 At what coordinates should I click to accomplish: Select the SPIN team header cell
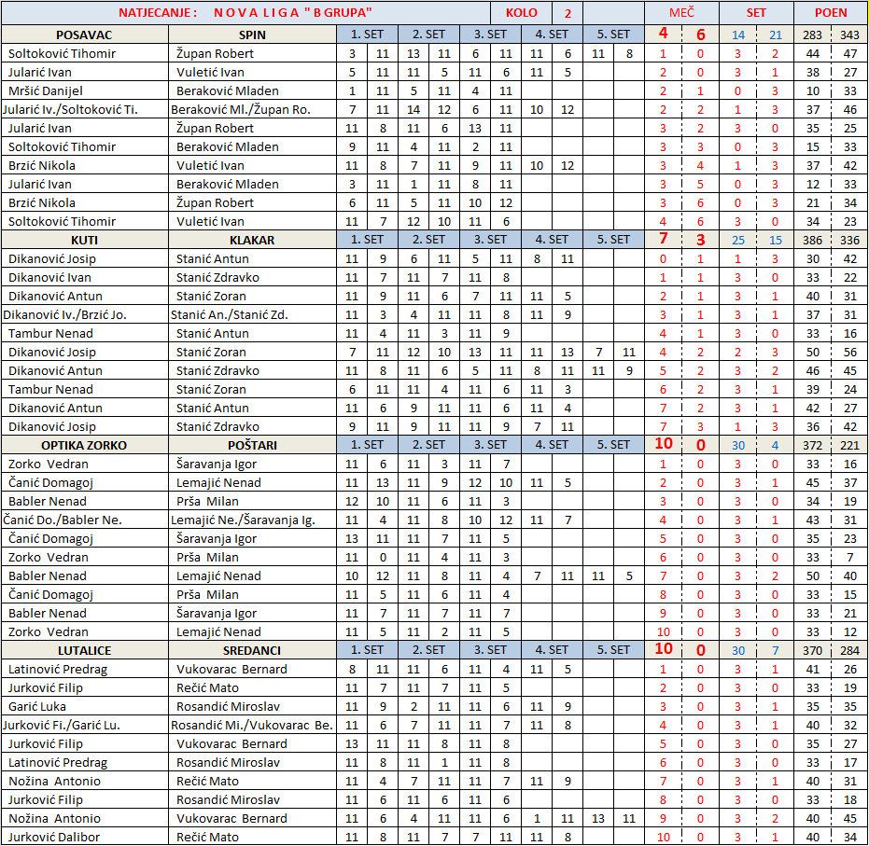point(252,35)
